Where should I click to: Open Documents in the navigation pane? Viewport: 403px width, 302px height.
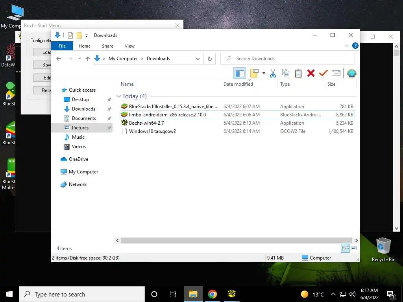(x=84, y=118)
